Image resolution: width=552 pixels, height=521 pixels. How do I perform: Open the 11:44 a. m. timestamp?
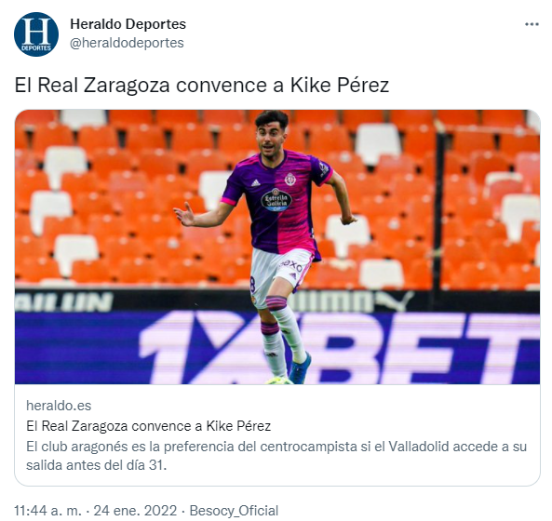47,511
